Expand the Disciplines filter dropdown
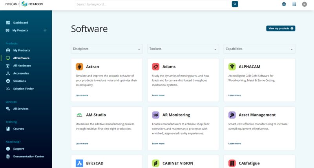Viewport: 314px width, 168px height. [107, 49]
